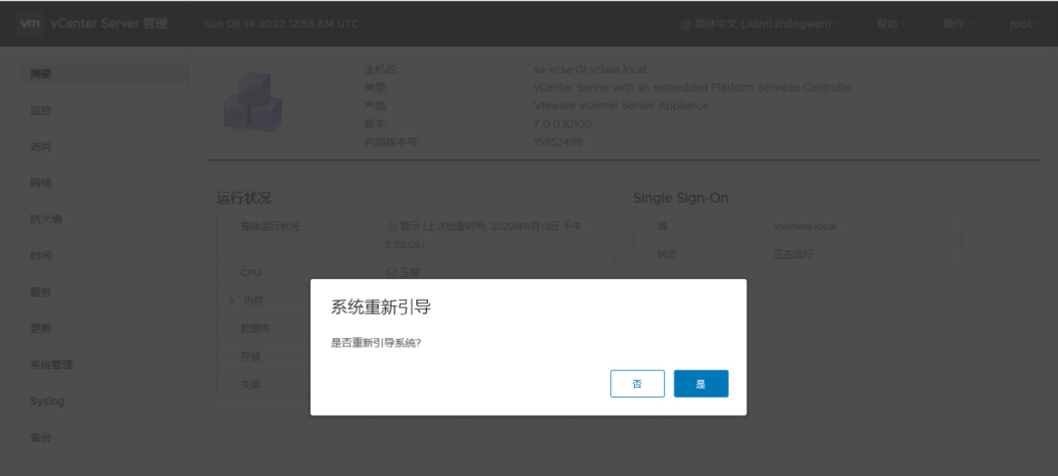Open the root user menu
This screenshot has height=476, width=1058.
point(1025,24)
